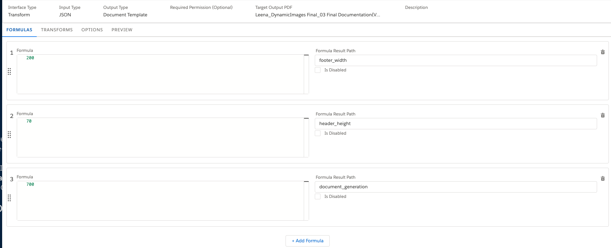611x248 pixels.
Task: Click the footer_width result path field
Action: 456,60
